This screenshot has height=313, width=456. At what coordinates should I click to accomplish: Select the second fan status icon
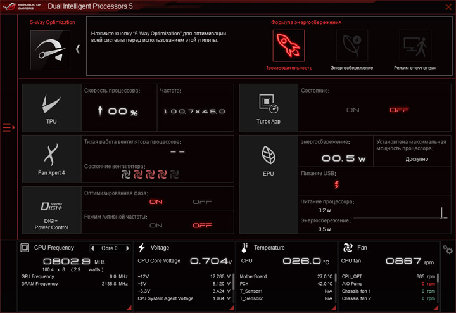[138, 174]
